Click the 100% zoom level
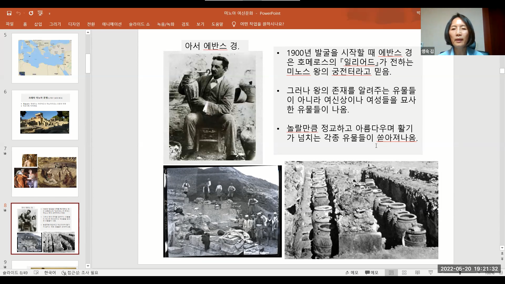505x284 pixels. pos(490,273)
